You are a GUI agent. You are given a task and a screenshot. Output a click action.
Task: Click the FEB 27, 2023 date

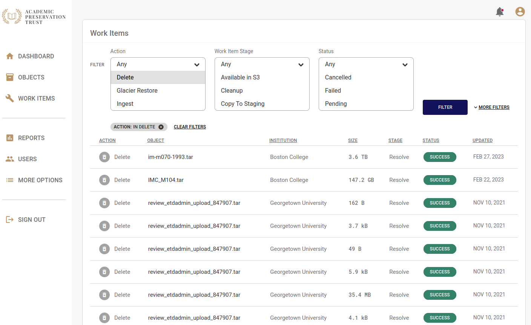(488, 157)
